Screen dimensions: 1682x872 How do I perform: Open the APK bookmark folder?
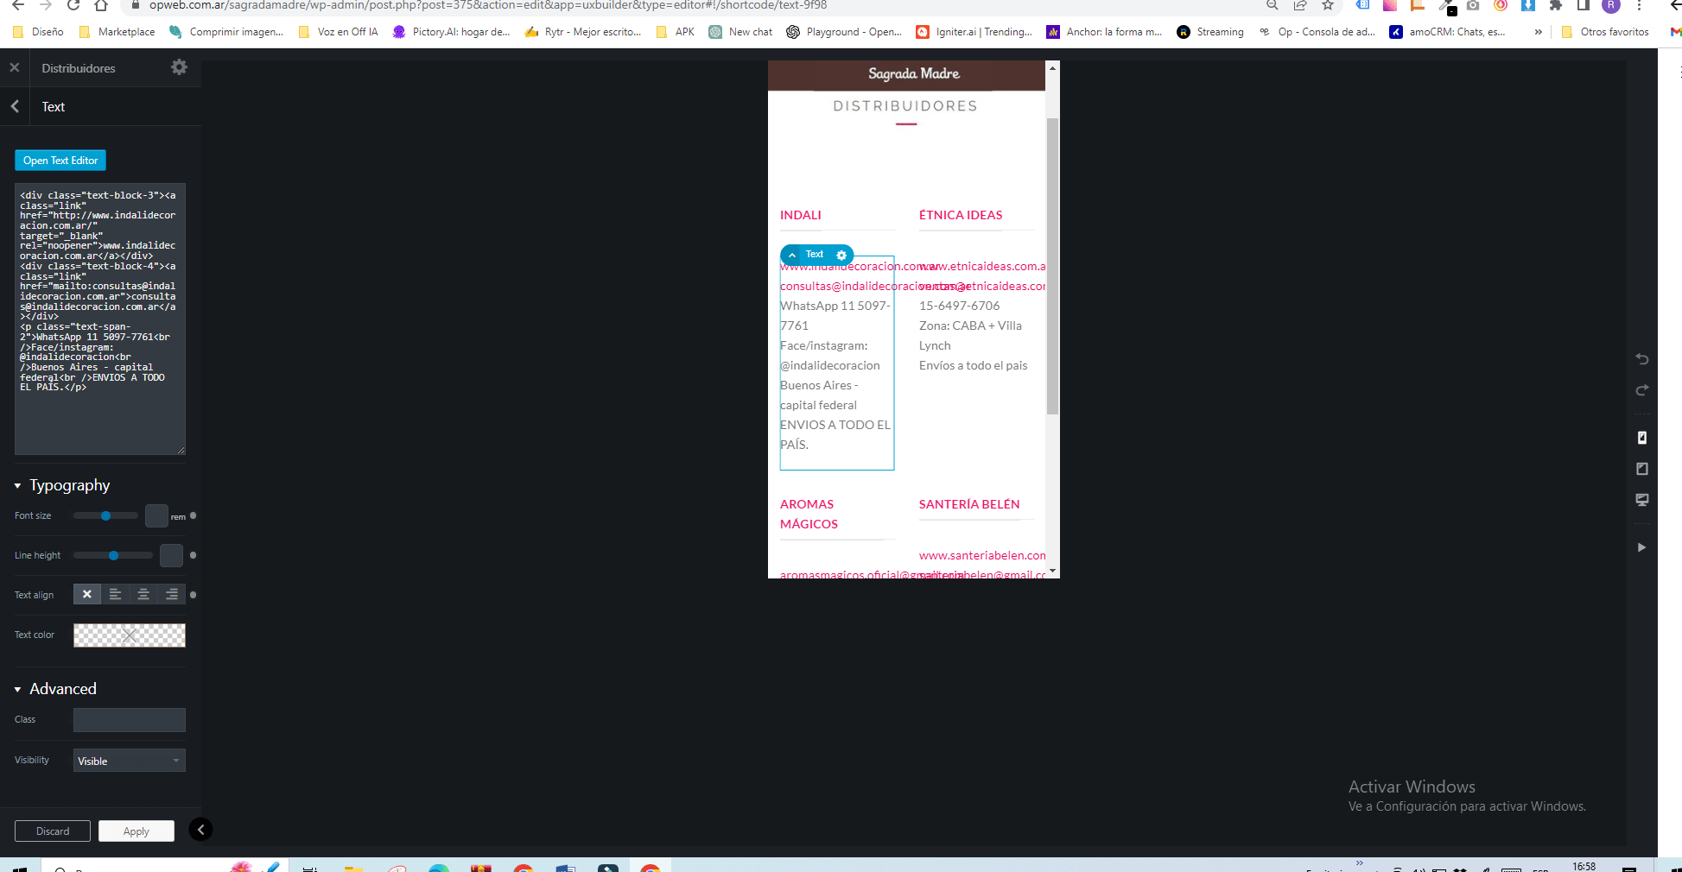click(x=676, y=32)
